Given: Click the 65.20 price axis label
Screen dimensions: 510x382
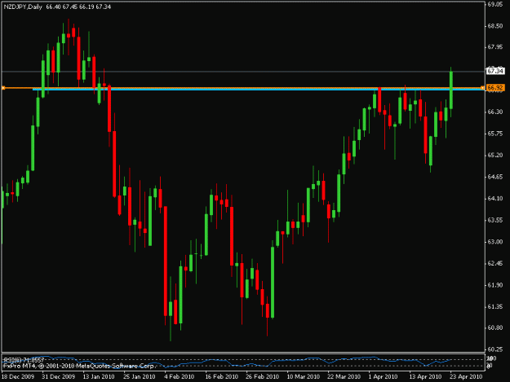Looking at the screenshot, I should [x=495, y=155].
